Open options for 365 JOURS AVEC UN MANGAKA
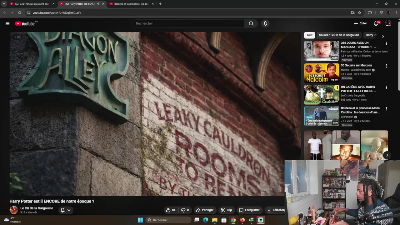This screenshot has width=400, height=225. point(386,43)
